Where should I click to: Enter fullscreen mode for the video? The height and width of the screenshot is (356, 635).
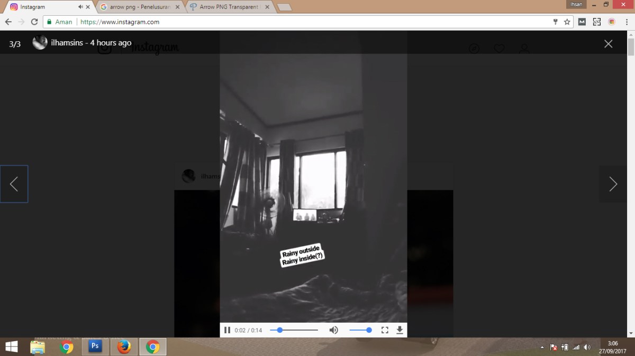385,330
